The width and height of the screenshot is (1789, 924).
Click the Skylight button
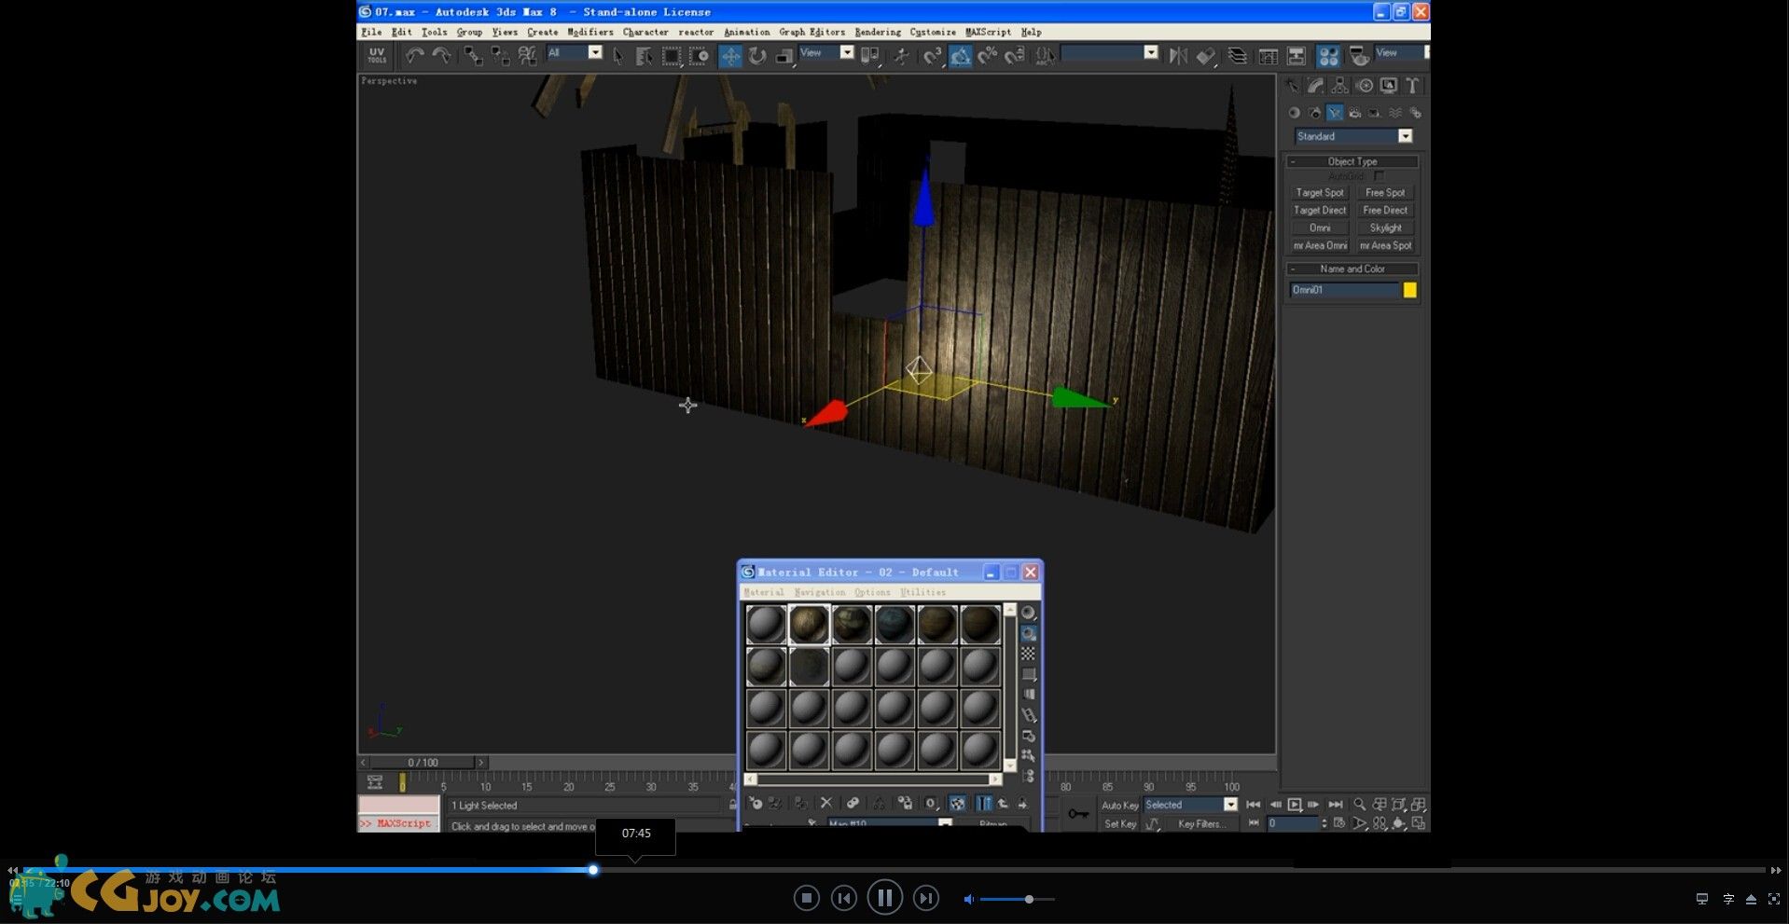[1385, 228]
